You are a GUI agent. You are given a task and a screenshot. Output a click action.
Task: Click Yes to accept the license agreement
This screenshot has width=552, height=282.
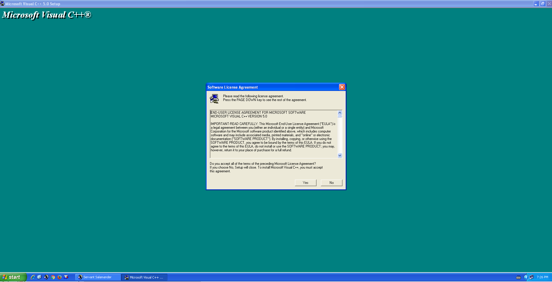point(305,183)
